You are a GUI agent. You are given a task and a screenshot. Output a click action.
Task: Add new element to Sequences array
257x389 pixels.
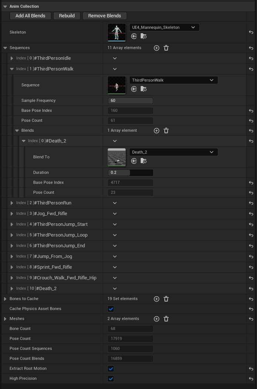pyautogui.click(x=156, y=48)
